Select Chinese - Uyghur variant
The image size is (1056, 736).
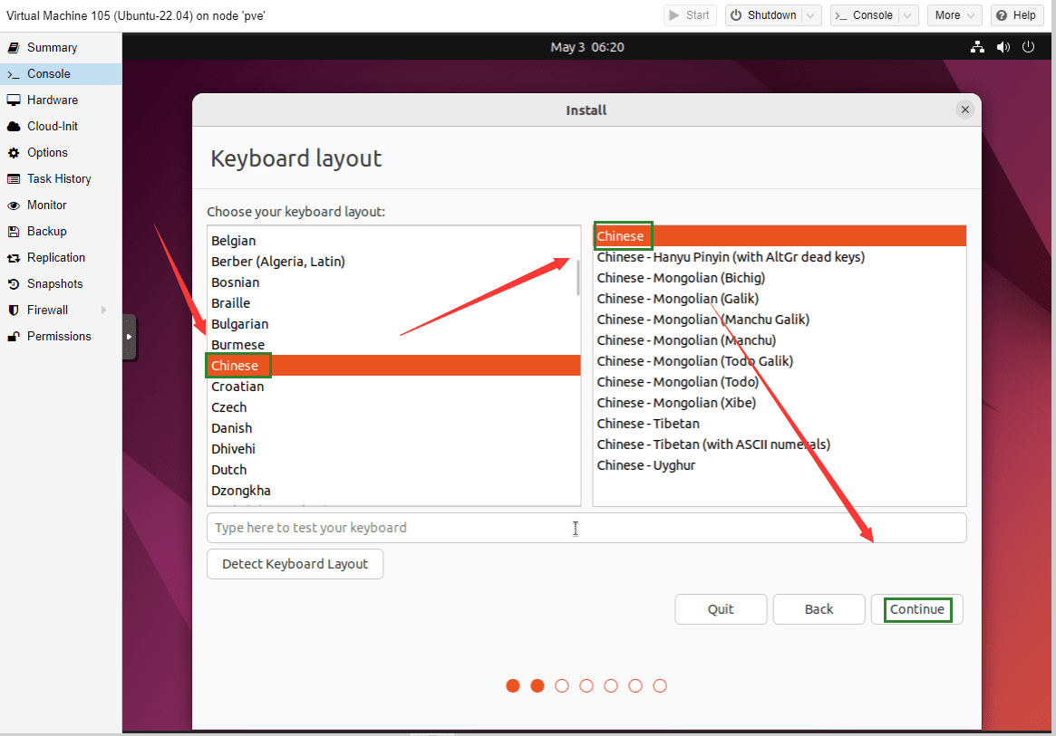pyautogui.click(x=780, y=465)
